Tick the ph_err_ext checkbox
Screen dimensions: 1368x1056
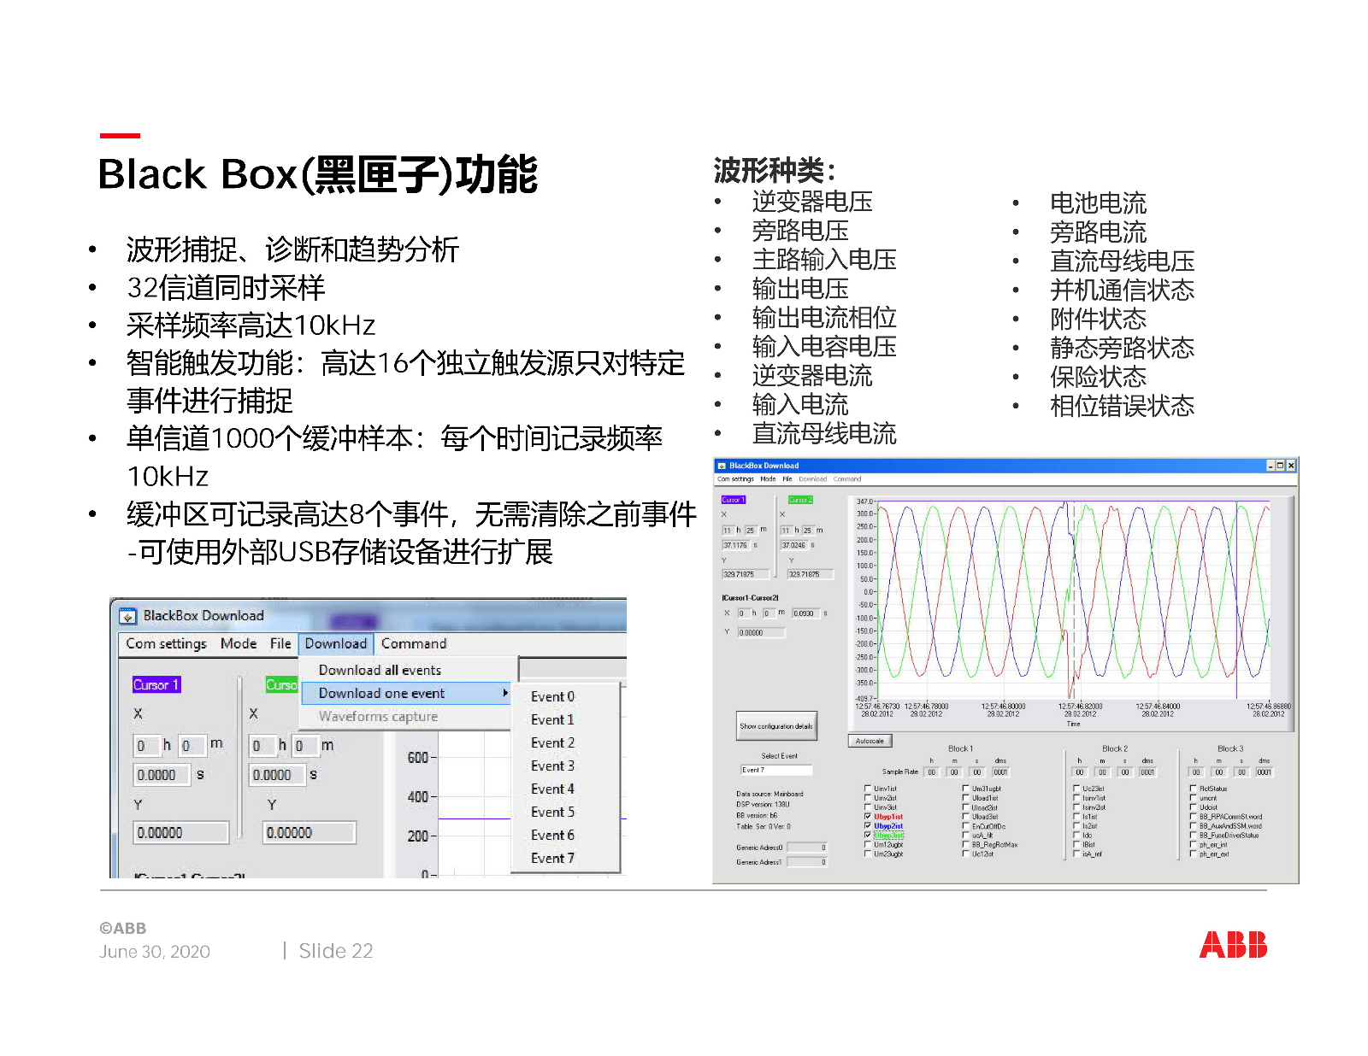click(x=1193, y=854)
